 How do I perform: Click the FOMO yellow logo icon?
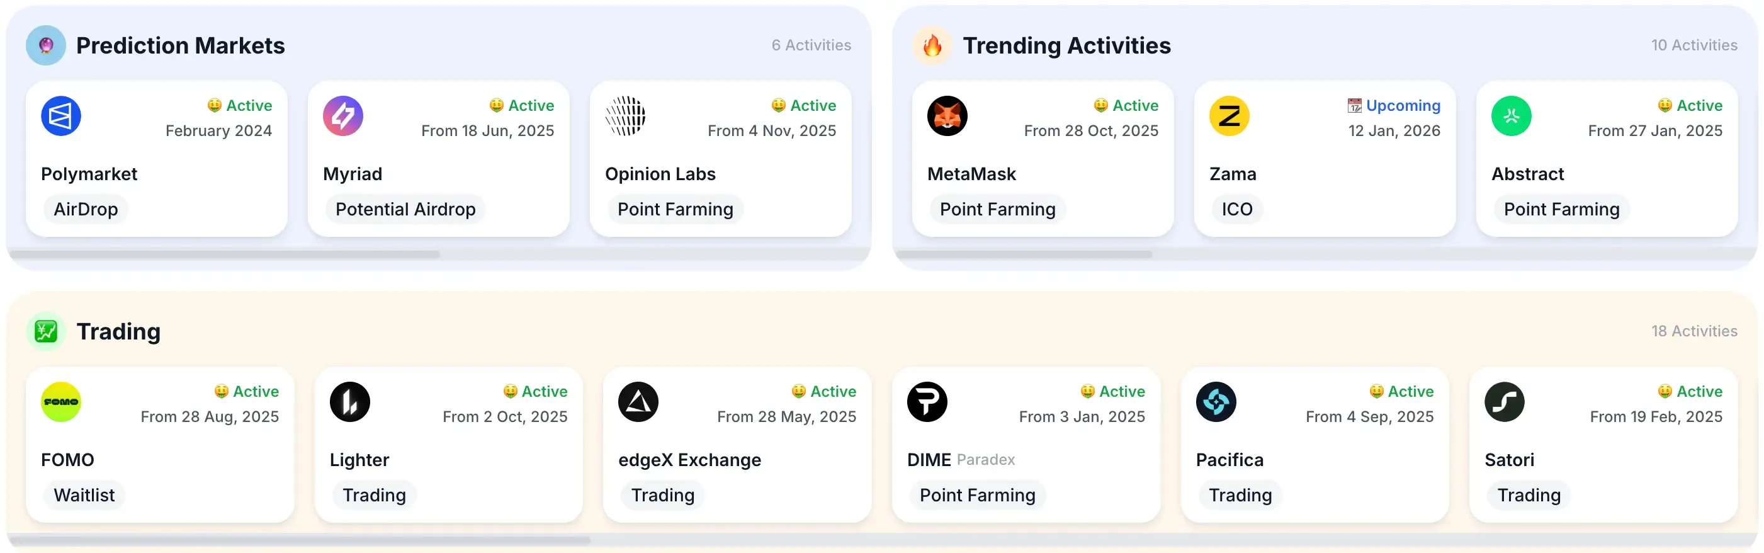pyautogui.click(x=60, y=402)
